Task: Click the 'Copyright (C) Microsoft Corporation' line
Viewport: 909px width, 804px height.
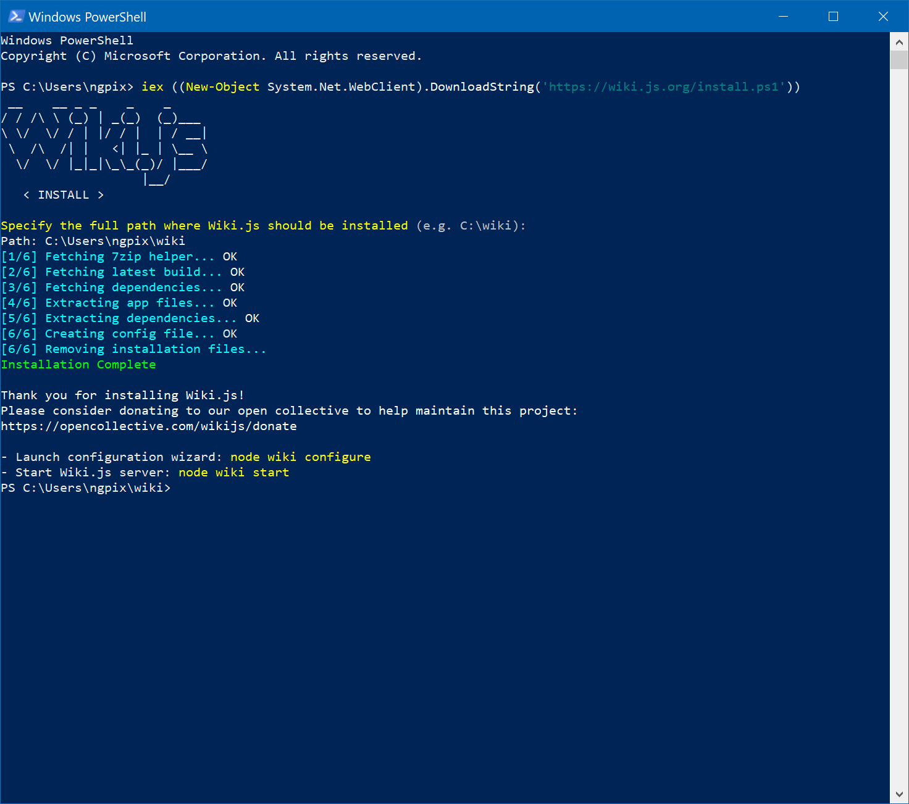Action: click(x=212, y=56)
